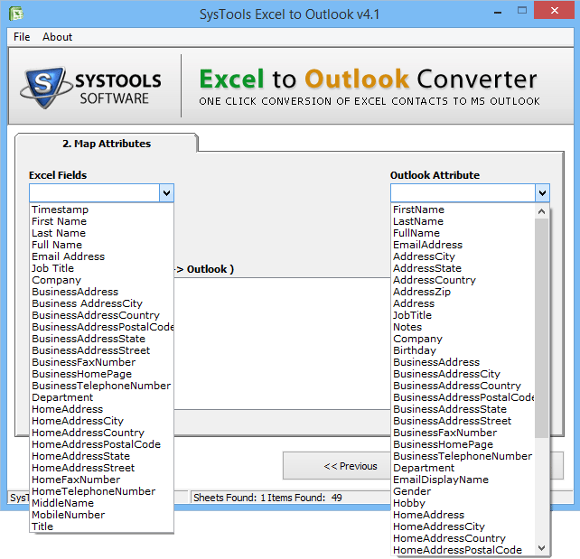Select BusinessHomePage in Excel Fields list

point(101,374)
